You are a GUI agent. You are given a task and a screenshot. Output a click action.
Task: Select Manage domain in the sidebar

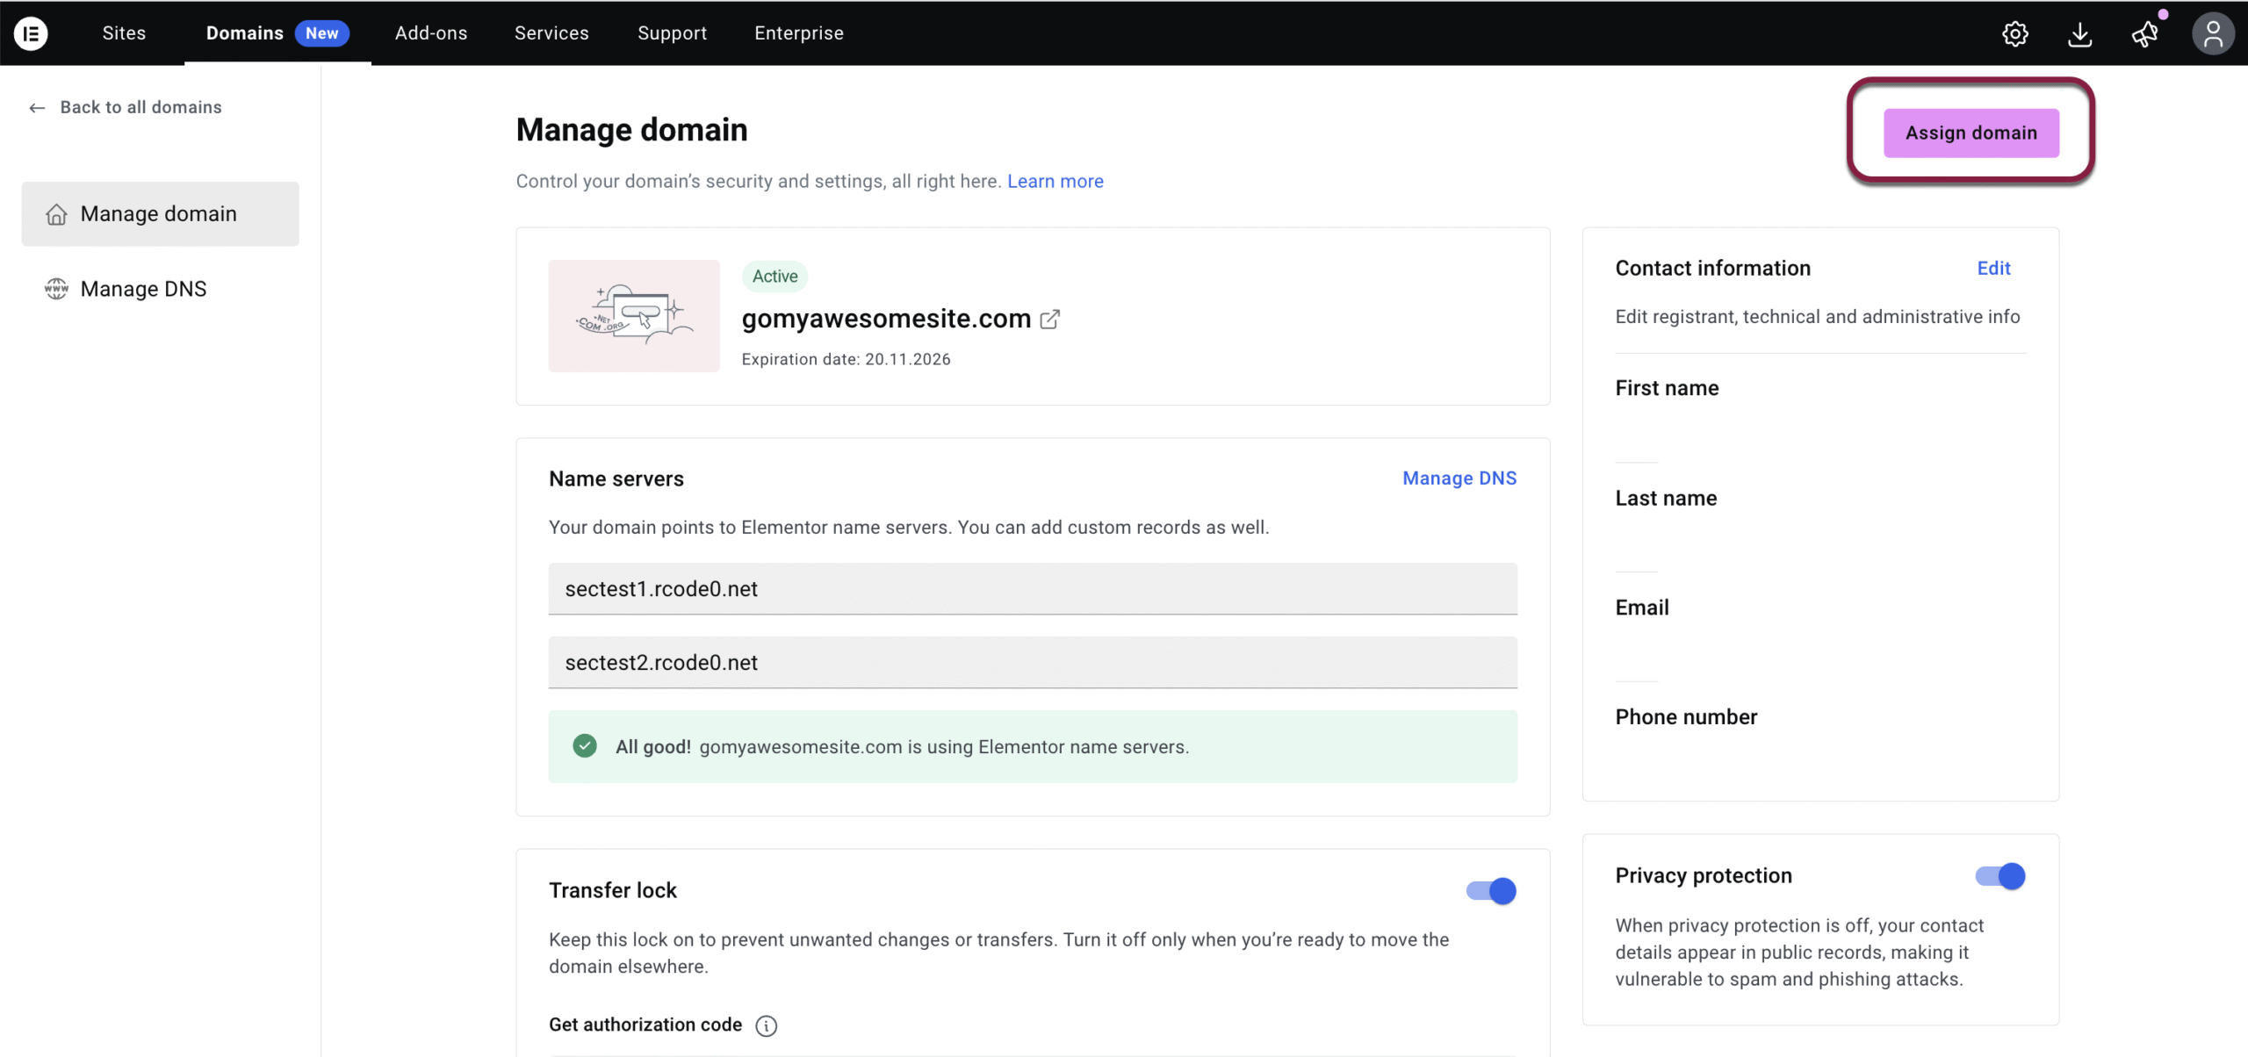(x=159, y=214)
